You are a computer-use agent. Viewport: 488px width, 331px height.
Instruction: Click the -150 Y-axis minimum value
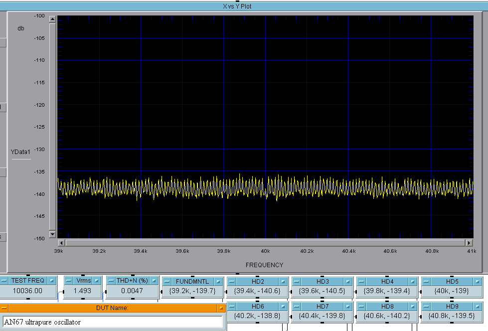click(39, 238)
